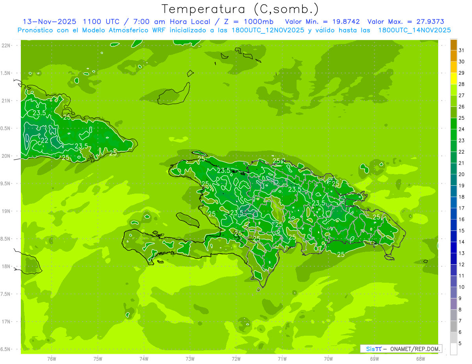Click the "74W" longitude axis label
472x364 pixels.
pos(144,359)
